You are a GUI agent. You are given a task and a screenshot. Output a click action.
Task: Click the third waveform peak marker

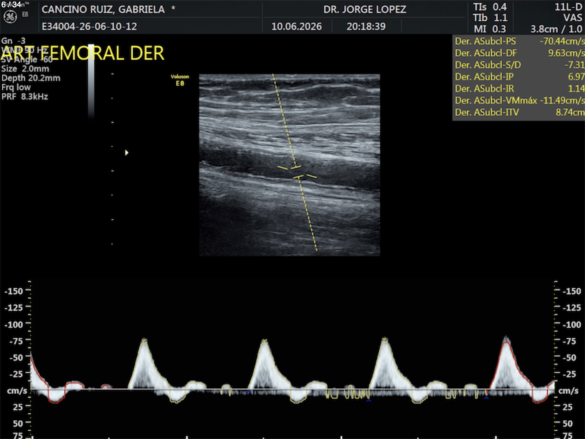click(x=385, y=340)
